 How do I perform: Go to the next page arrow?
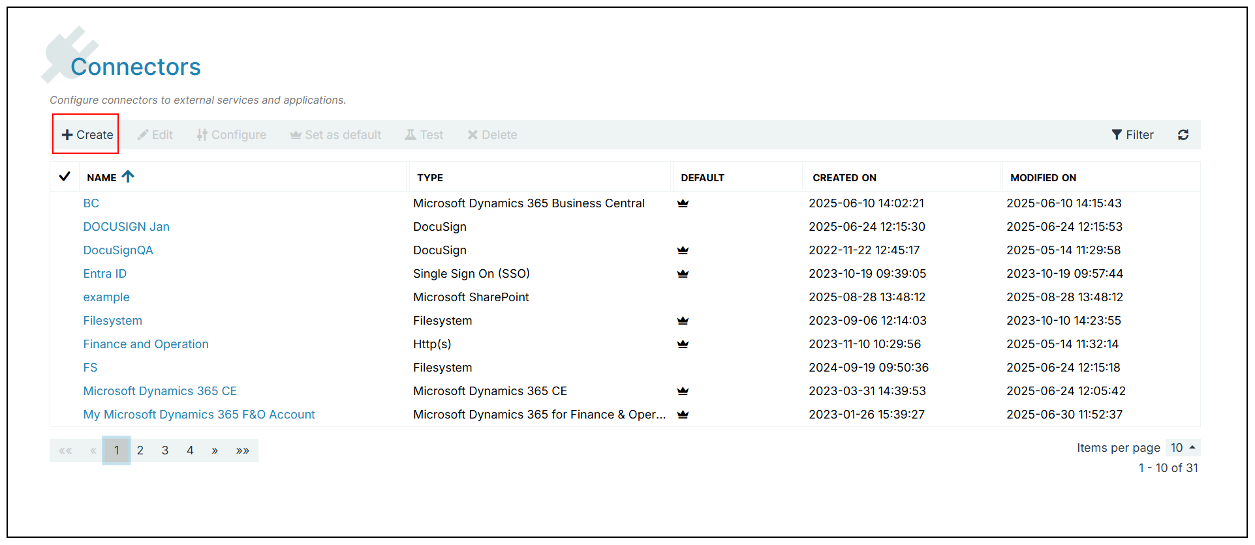pos(215,450)
